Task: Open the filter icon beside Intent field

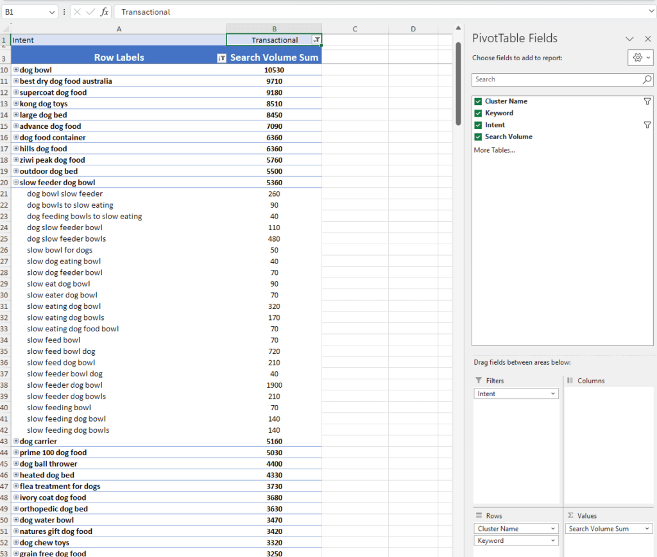Action: pos(647,124)
